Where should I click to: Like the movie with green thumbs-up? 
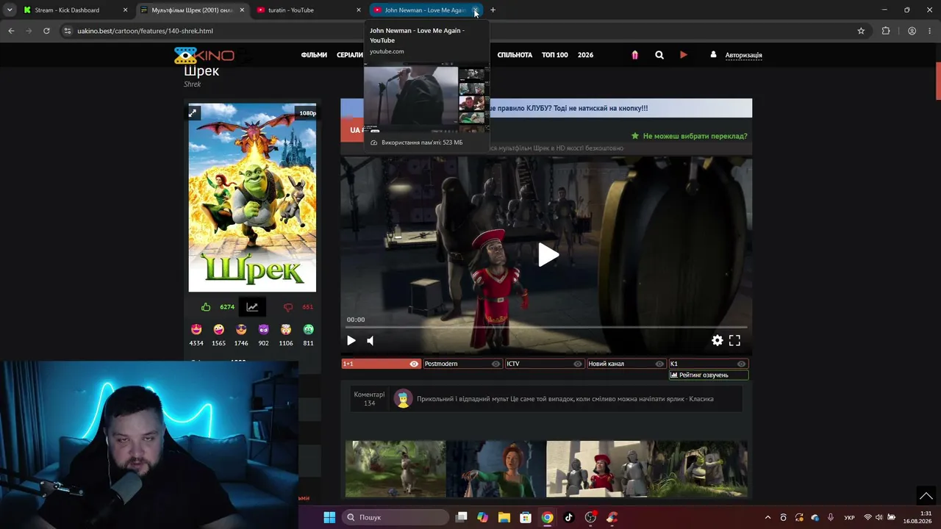206,307
